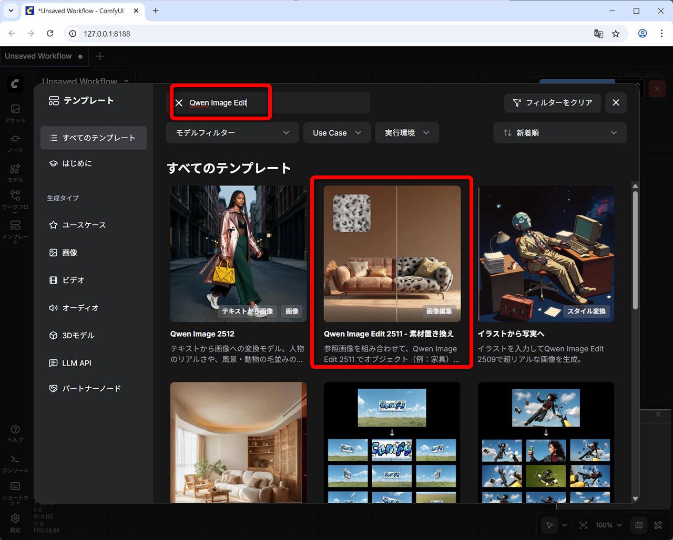Open the ビデオ category
The width and height of the screenshot is (673, 540).
coord(73,280)
